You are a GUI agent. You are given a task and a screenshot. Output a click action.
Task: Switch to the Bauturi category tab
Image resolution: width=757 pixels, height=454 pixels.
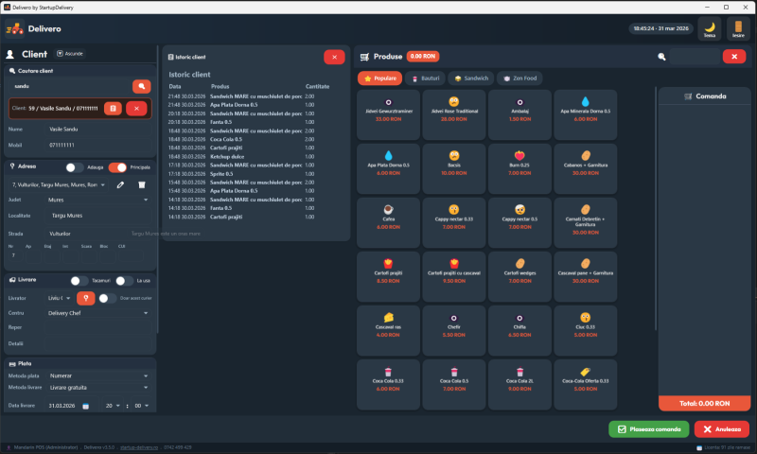[426, 79]
